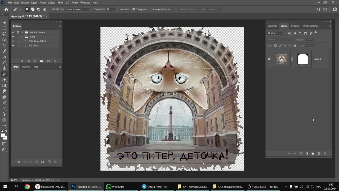The height and width of the screenshot is (191, 339).
Task: Select the Brush tool
Action: click(4, 63)
